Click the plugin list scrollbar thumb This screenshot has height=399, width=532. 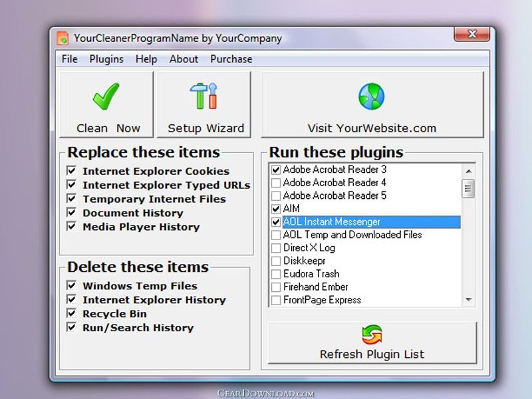point(468,189)
